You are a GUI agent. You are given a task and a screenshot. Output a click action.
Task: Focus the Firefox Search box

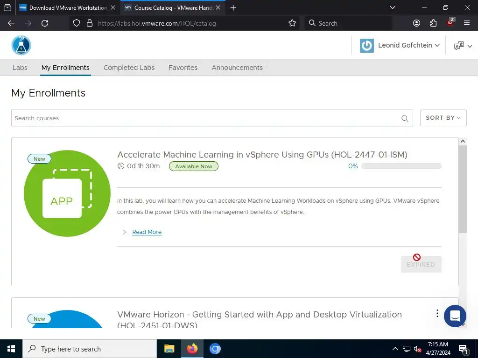(348, 23)
